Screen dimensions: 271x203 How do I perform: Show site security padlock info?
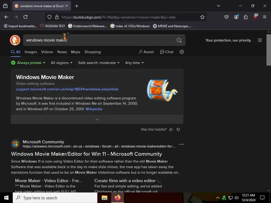57,17
